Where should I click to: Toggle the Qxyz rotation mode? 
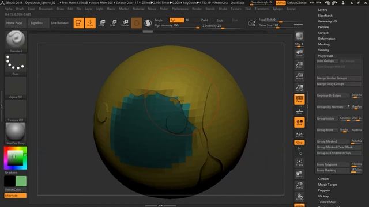(299, 143)
